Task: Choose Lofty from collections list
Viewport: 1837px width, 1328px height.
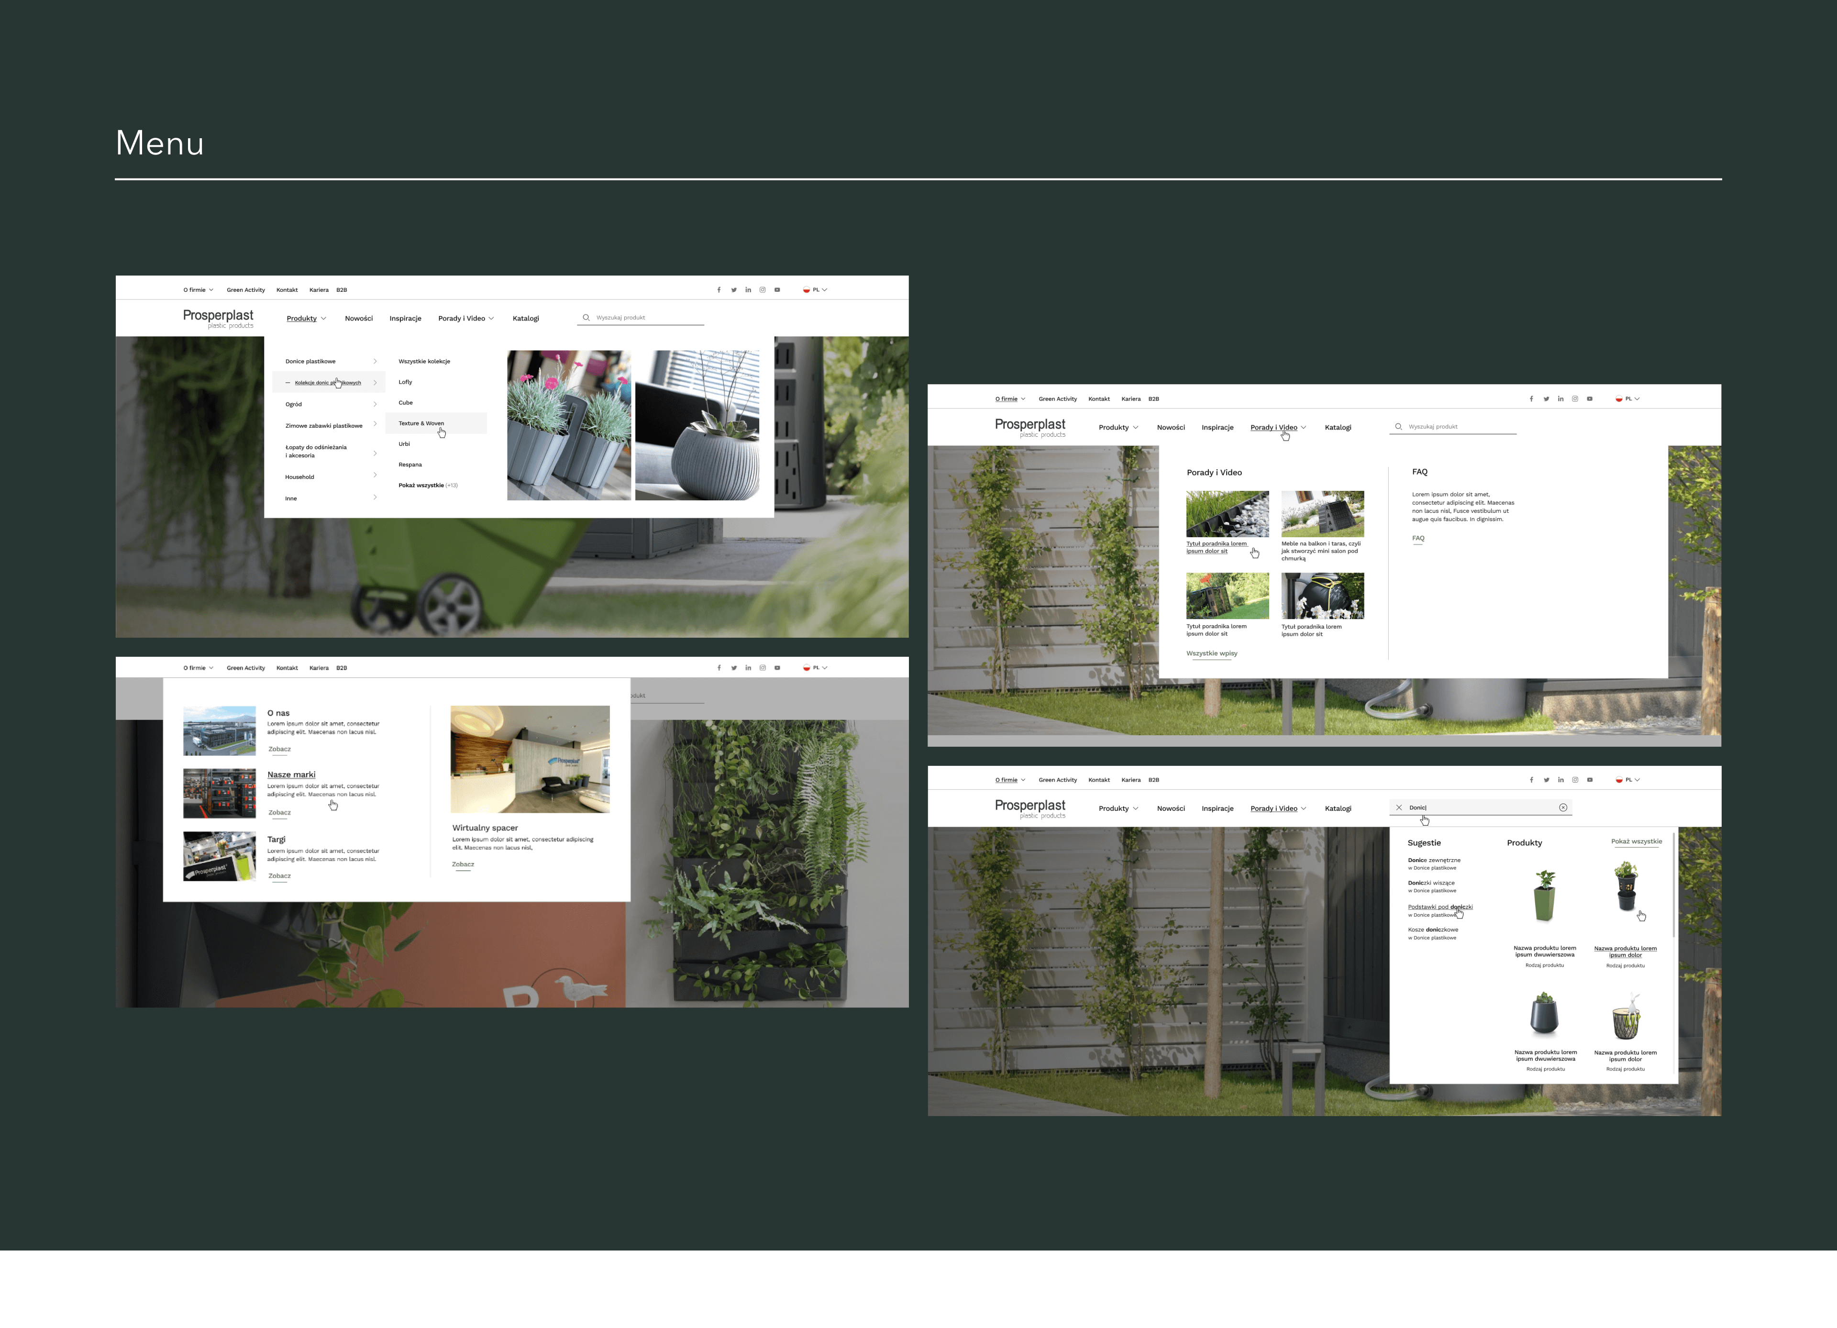Action: pos(405,381)
